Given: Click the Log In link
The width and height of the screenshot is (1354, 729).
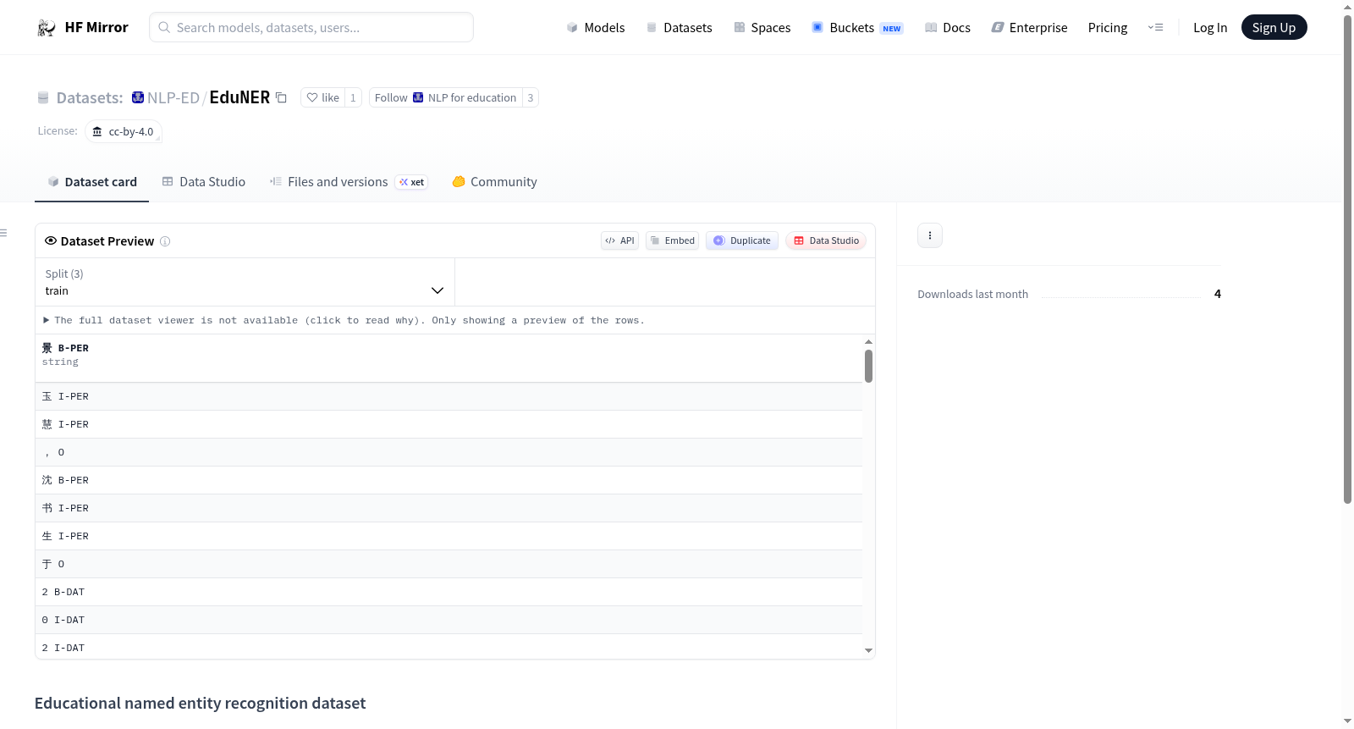Looking at the screenshot, I should pyautogui.click(x=1210, y=28).
